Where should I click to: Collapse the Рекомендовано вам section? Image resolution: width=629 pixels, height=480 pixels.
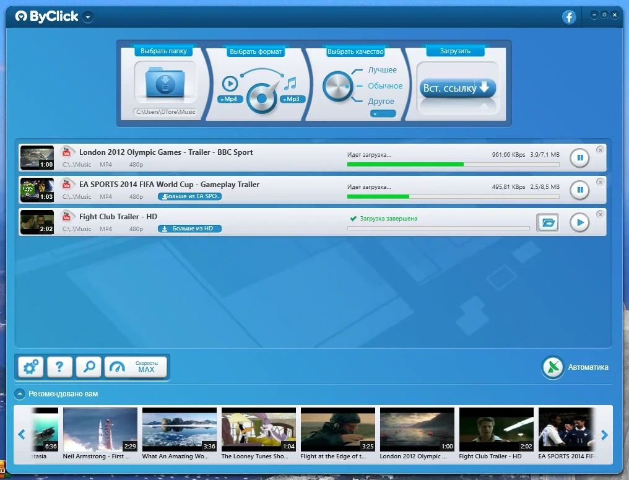(19, 394)
